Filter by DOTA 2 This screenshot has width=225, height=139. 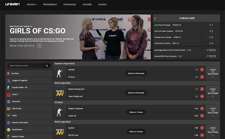pyautogui.click(x=29, y=95)
